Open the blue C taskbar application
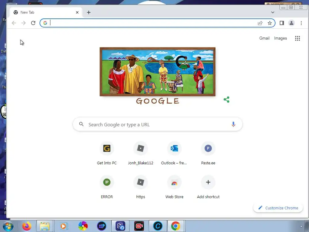309x232 pixels. pos(158,226)
